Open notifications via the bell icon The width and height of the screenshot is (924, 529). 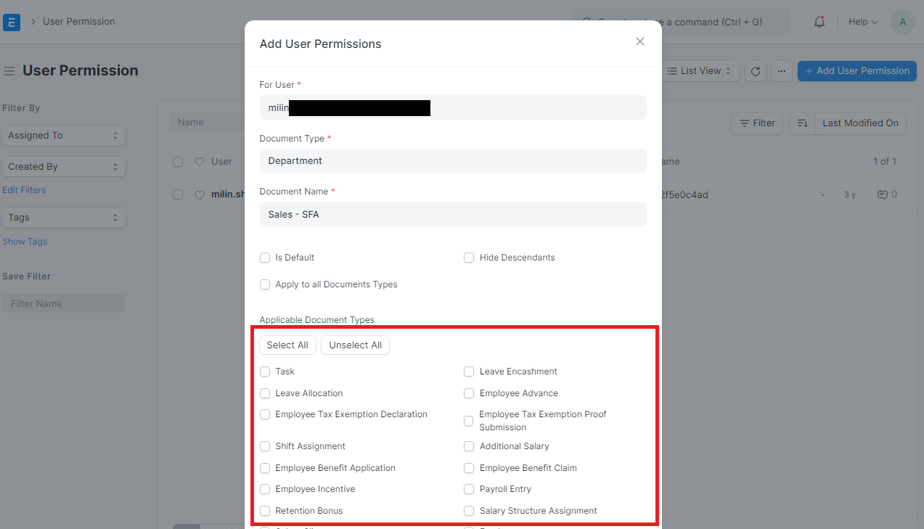[x=819, y=22]
